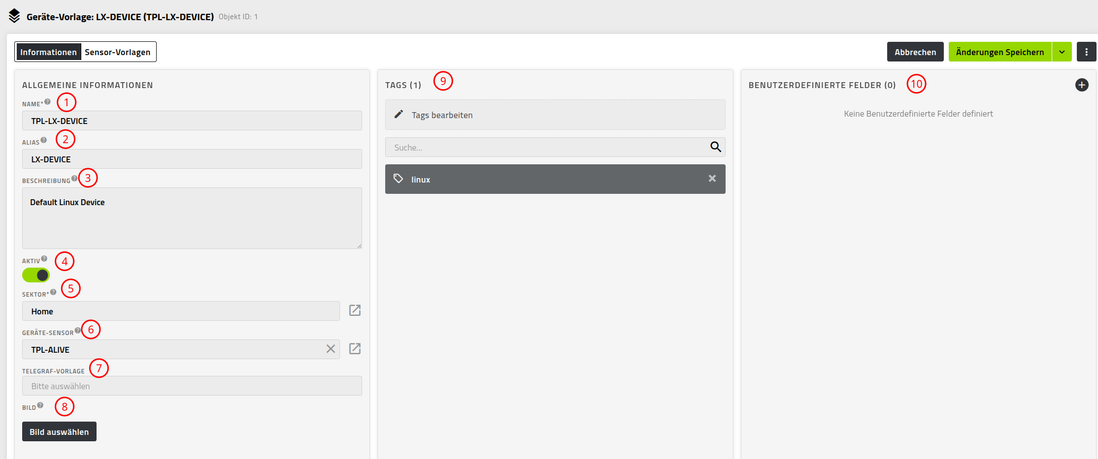This screenshot has height=459, width=1098.
Task: Open the Geräte-Sensor dropdown TPL-ALIVE
Action: (181, 349)
